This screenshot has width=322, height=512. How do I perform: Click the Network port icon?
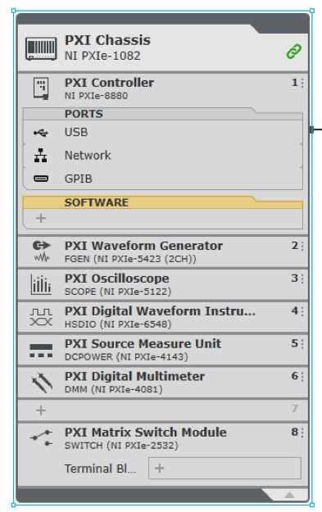40,156
